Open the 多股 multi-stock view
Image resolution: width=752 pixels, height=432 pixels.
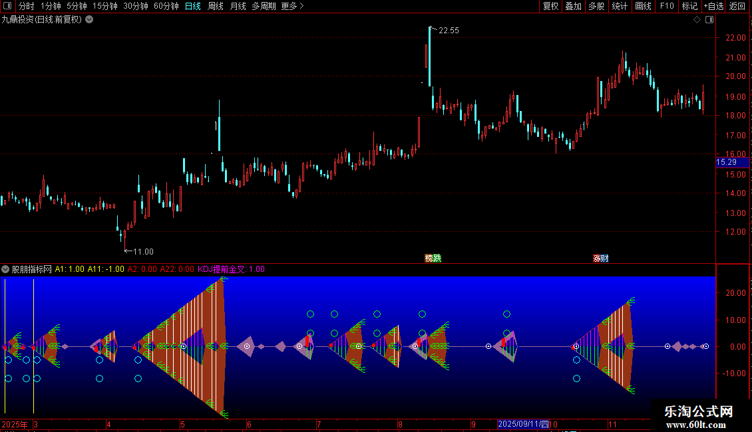pyautogui.click(x=596, y=6)
